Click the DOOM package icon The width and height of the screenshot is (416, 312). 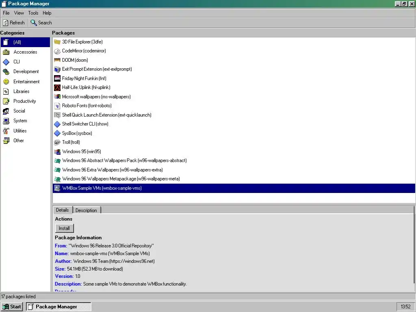tap(57, 60)
